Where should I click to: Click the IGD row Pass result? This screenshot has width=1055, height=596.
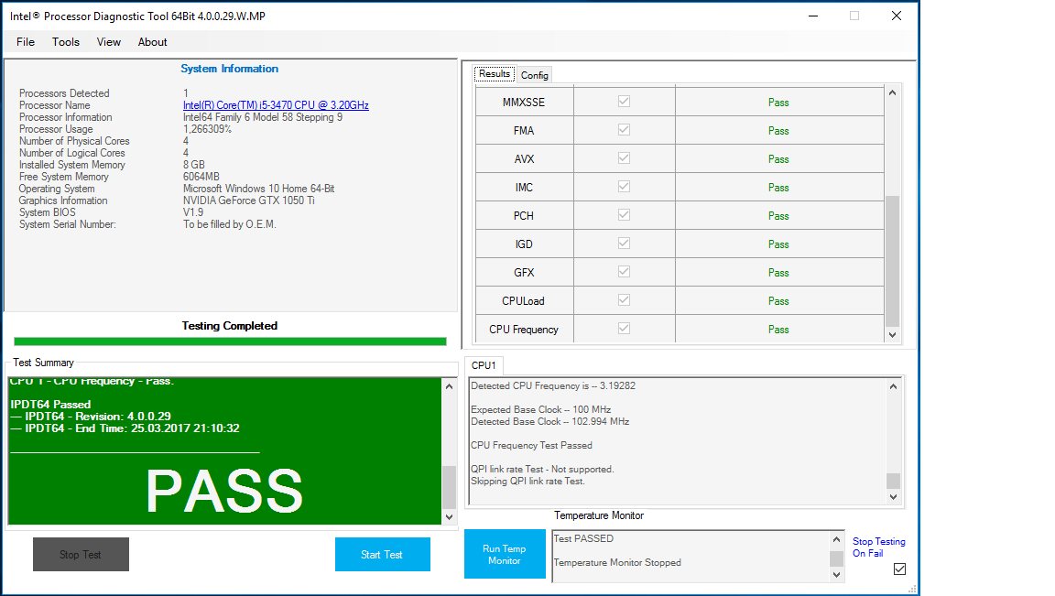coord(778,244)
